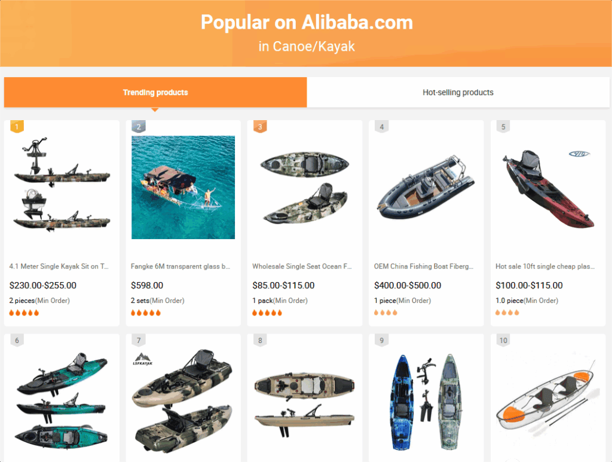
Task: View the transparent glass boat ocean photo
Action: (183, 187)
